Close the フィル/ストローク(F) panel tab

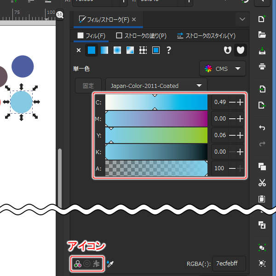pos(134,19)
